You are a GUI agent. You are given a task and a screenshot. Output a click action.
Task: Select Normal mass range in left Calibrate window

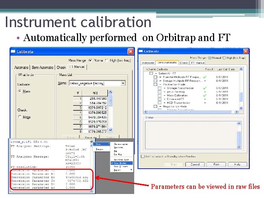91,60
